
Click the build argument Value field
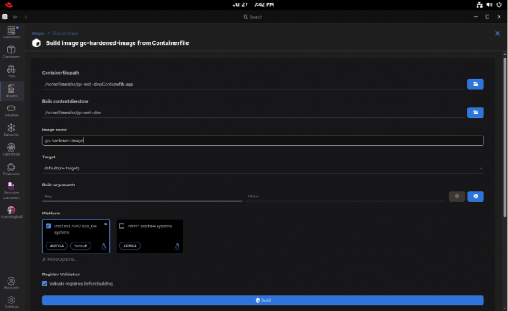click(345, 197)
